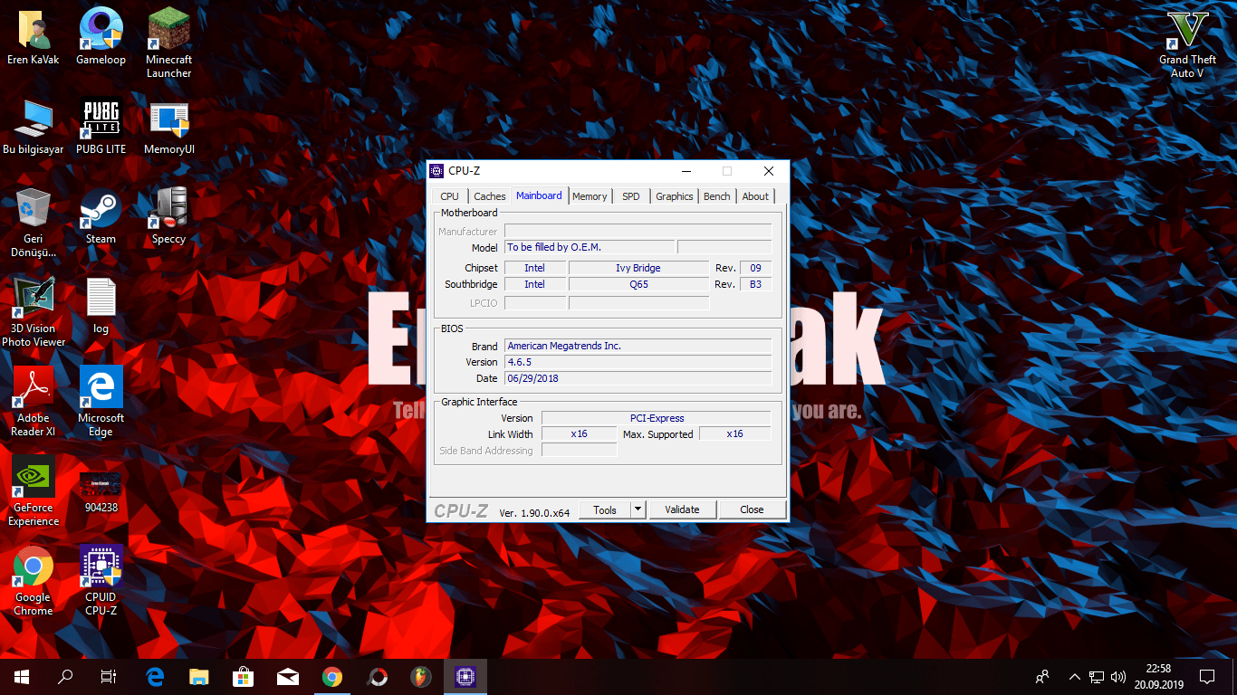Select the Mainboard tab
The height and width of the screenshot is (695, 1237).
tap(539, 195)
